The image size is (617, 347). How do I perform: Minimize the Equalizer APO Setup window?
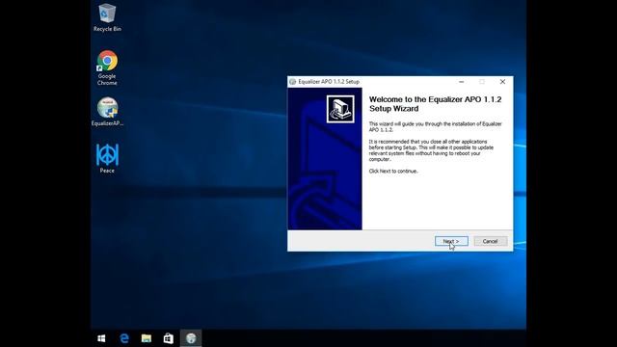461,82
